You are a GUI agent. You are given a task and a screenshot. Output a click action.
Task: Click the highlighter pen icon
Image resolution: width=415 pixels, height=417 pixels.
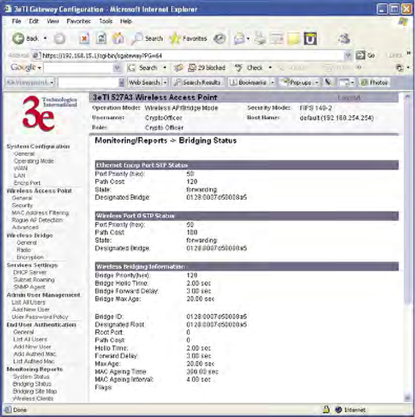click(328, 82)
